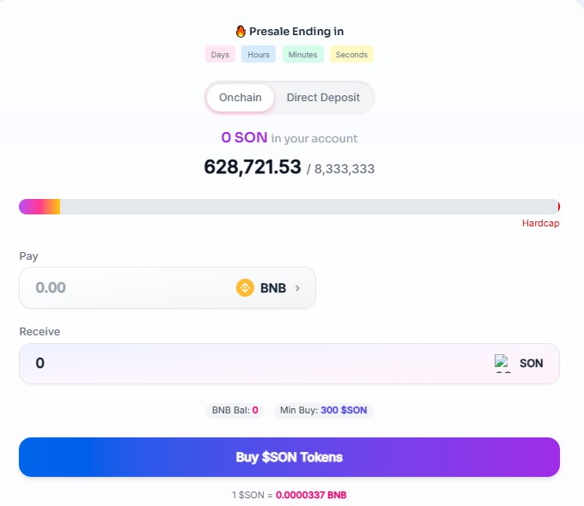Click the 0.0000337 BNB price text

[x=311, y=495]
